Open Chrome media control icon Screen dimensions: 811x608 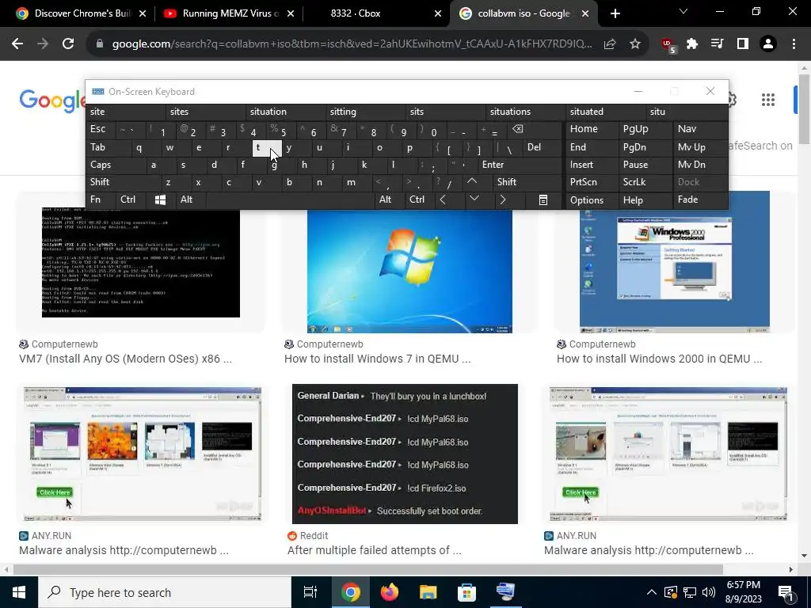718,44
